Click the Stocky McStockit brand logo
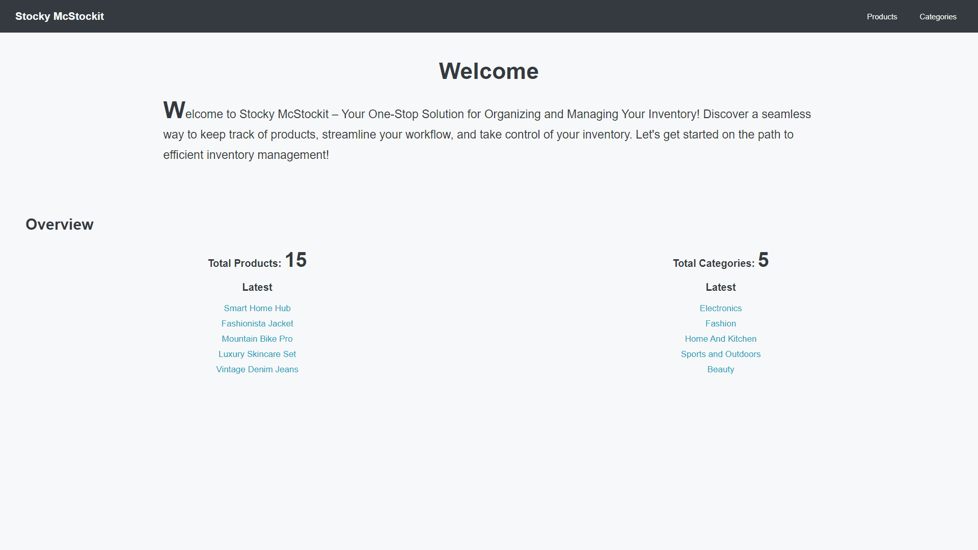The height and width of the screenshot is (550, 978). coord(59,16)
